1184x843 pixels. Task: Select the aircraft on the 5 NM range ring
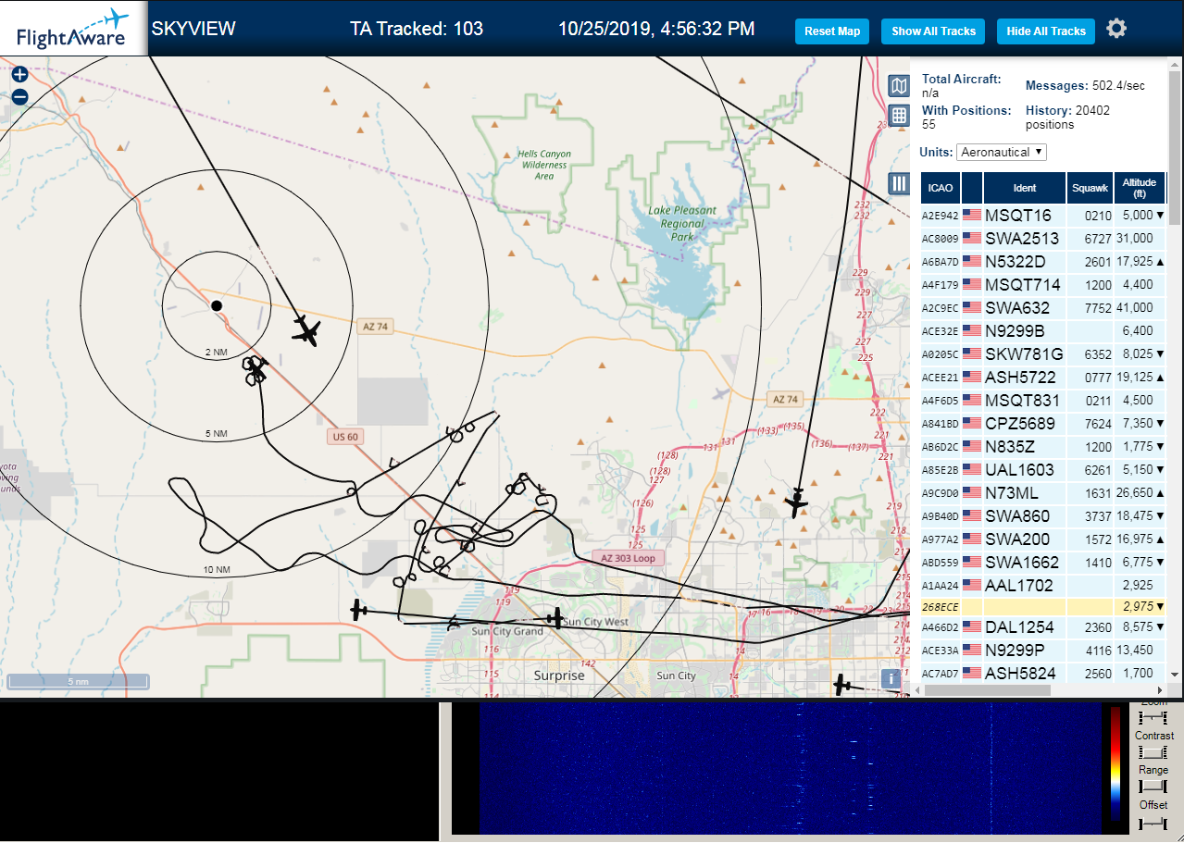coord(257,370)
